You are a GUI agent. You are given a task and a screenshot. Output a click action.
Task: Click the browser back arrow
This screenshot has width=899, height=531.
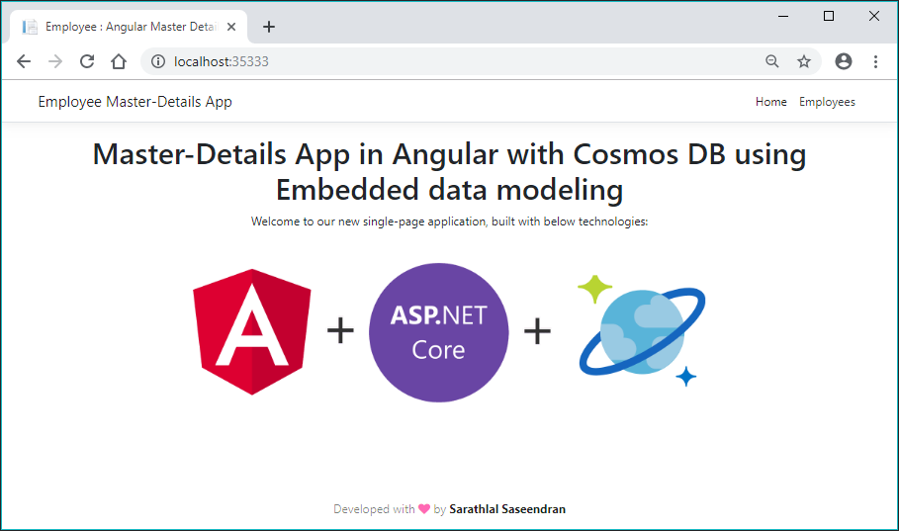pyautogui.click(x=24, y=61)
